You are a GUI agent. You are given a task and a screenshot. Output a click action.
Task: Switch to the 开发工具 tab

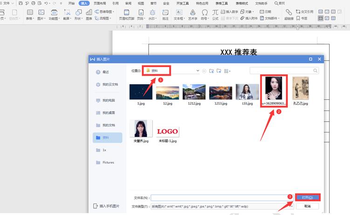(x=182, y=3)
